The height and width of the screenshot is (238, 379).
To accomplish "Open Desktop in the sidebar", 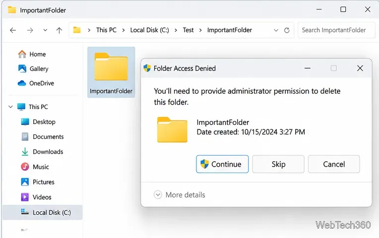I will tap(38, 122).
